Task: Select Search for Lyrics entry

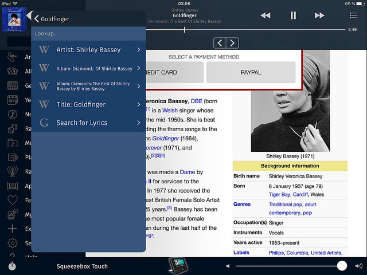Action: pos(88,123)
